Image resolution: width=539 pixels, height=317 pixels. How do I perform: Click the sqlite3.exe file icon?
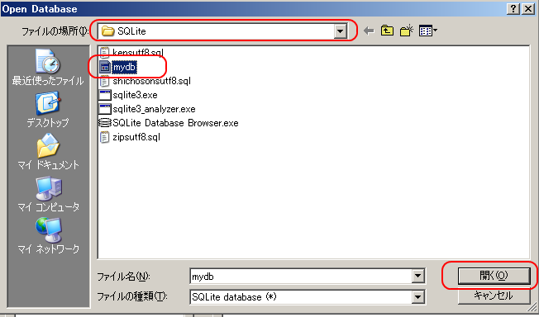coord(104,95)
